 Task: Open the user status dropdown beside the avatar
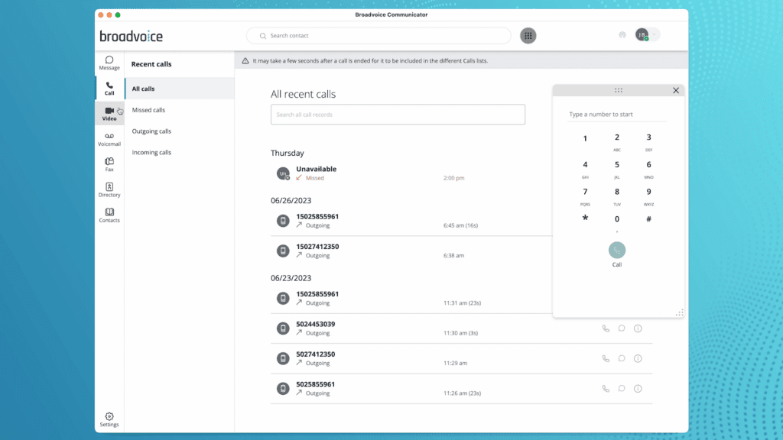[654, 34]
